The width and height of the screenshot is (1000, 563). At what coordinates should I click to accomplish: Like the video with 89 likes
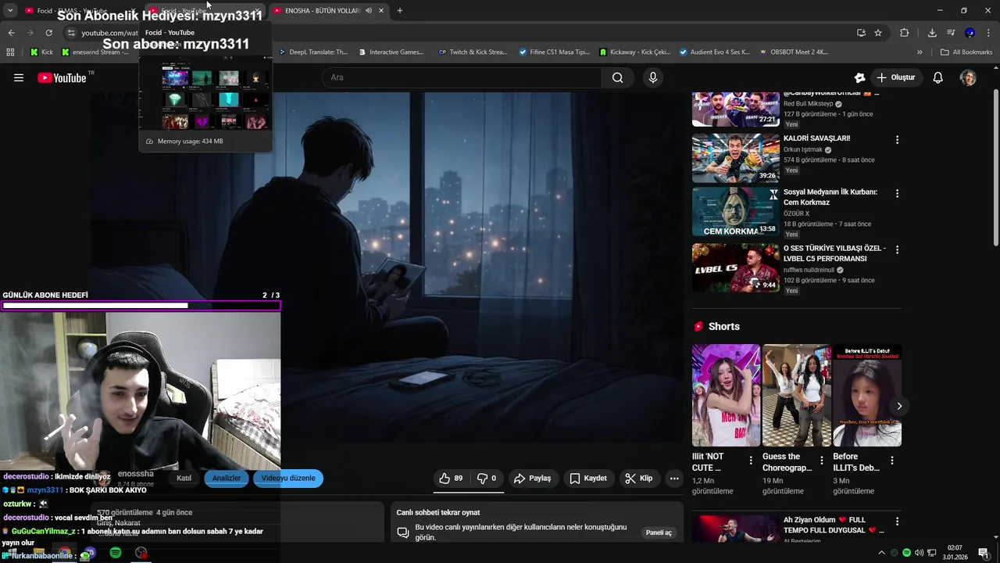pyautogui.click(x=451, y=479)
